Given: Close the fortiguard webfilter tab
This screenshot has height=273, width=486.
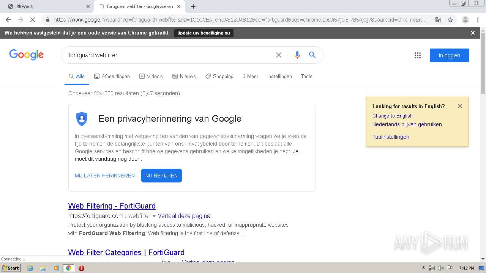Looking at the screenshot, I should coord(179,6).
